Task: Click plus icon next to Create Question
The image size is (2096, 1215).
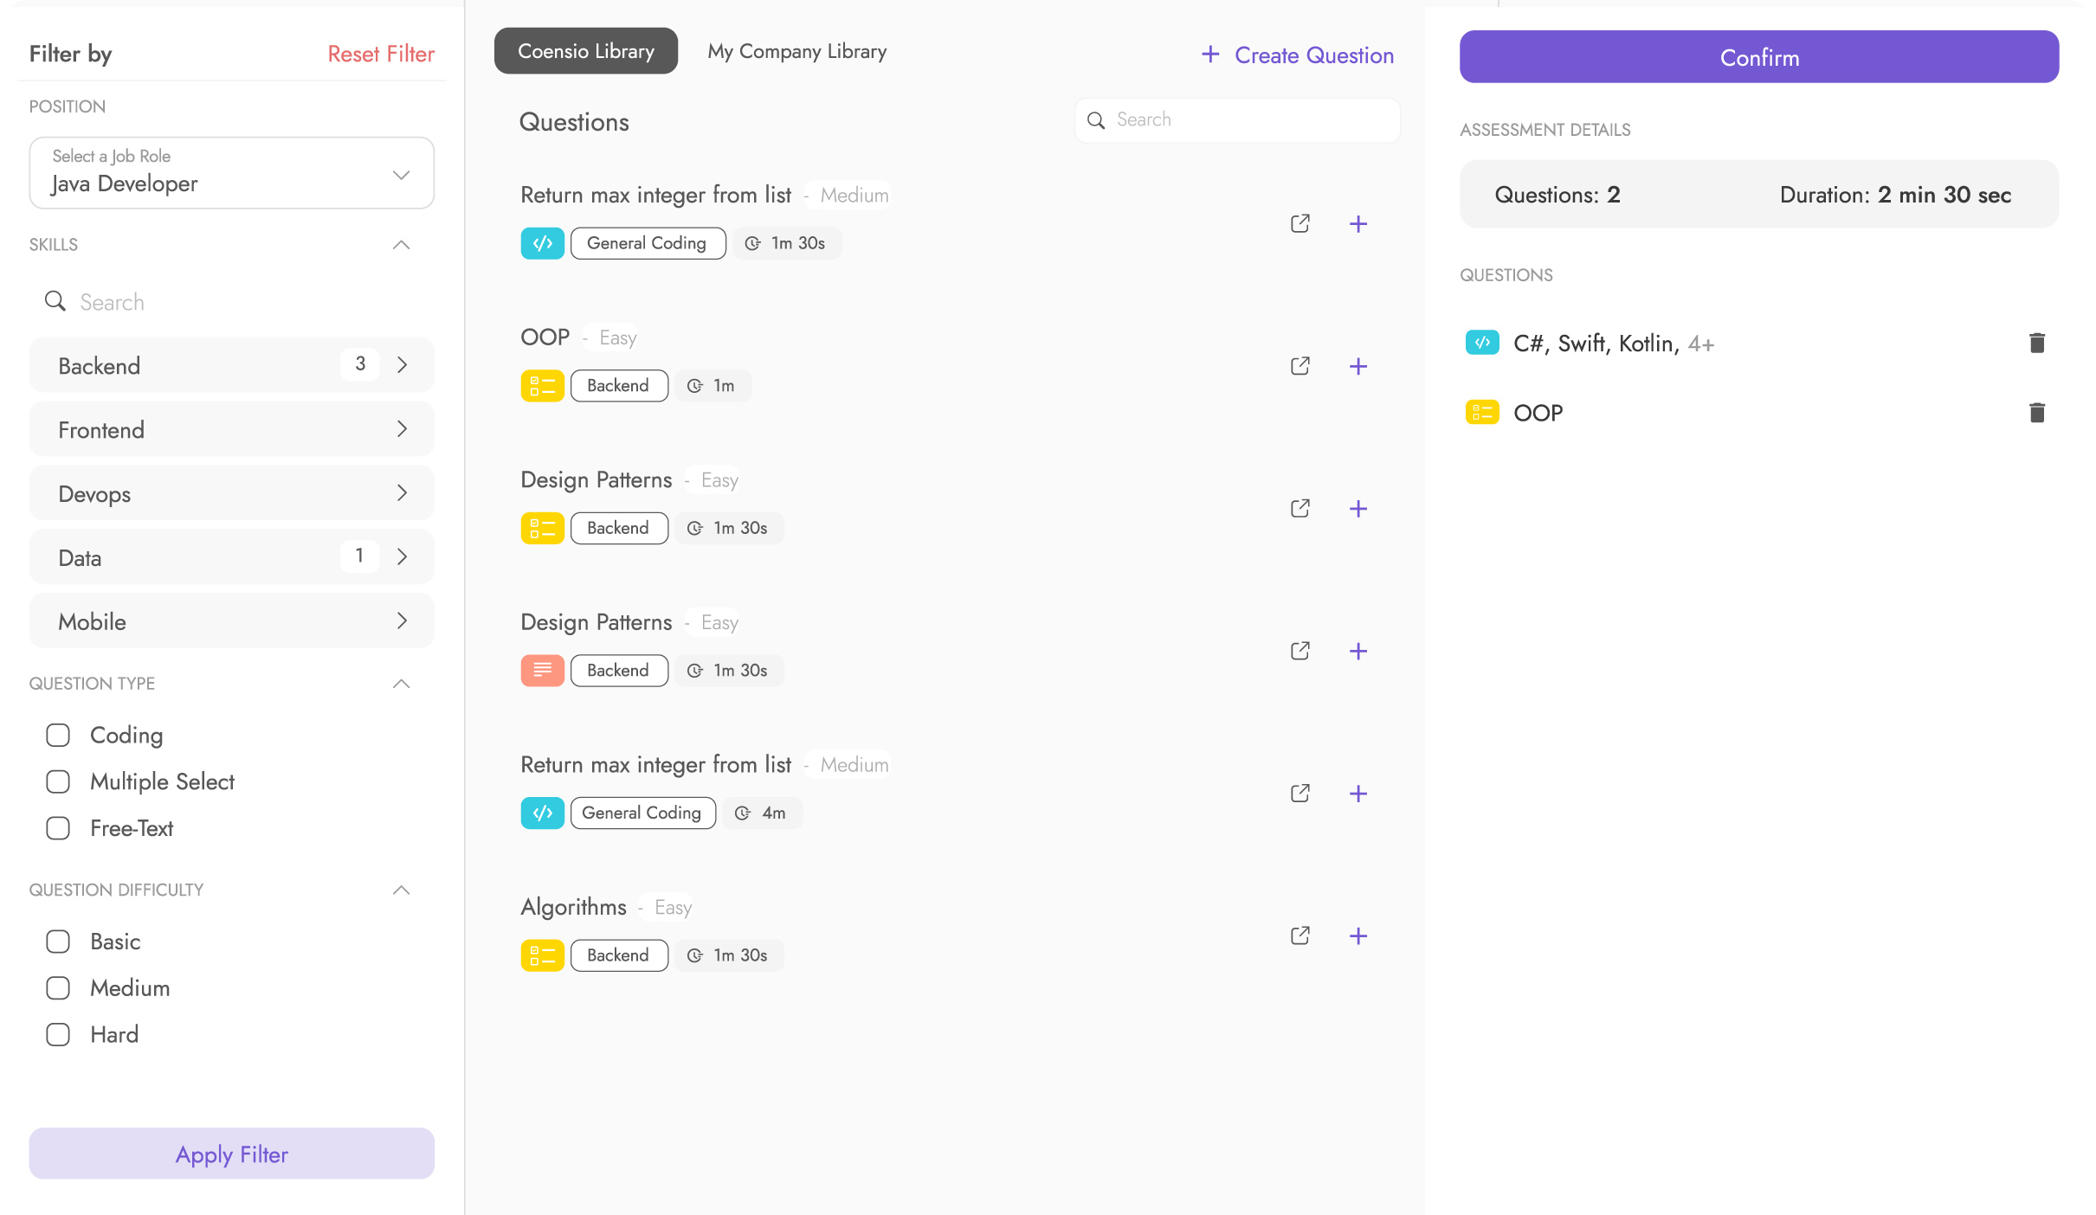Action: click(x=1209, y=55)
